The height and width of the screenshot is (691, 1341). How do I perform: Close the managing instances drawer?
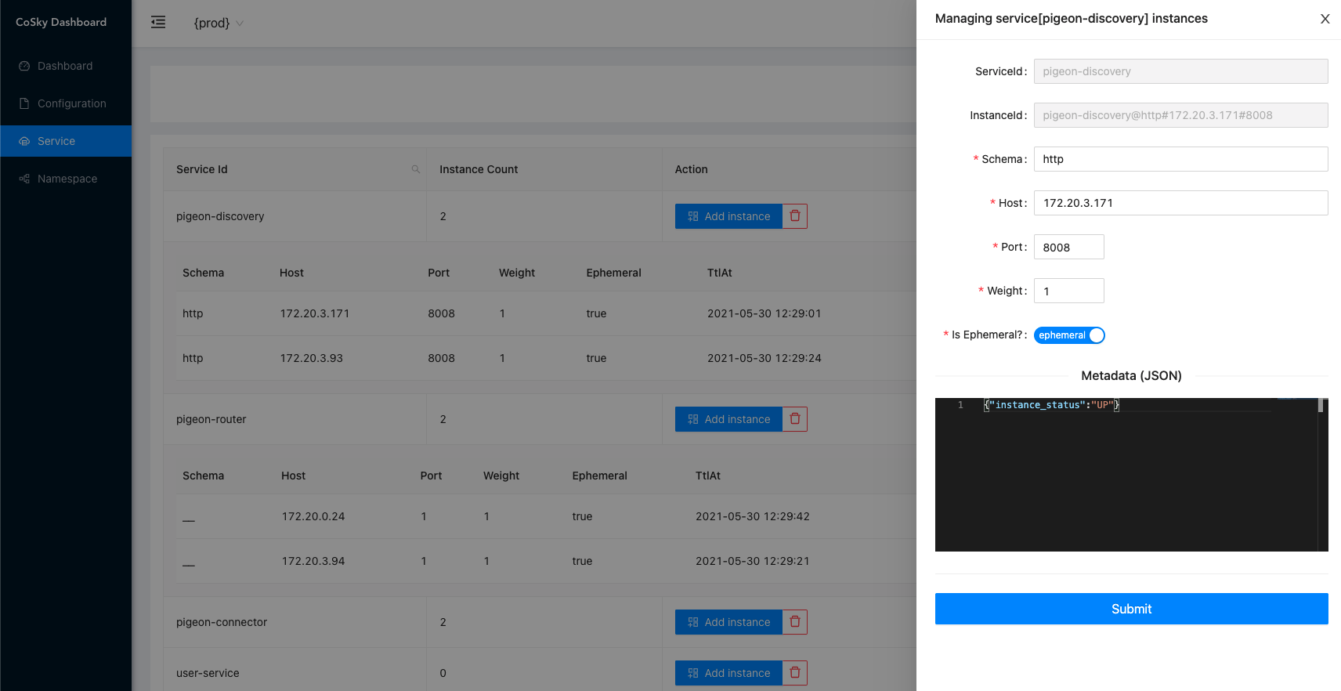pos(1325,19)
